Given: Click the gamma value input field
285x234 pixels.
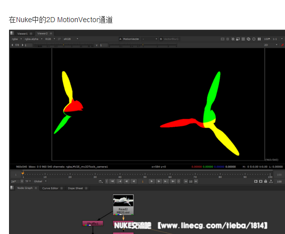Looking at the screenshot, I should tap(103, 45).
